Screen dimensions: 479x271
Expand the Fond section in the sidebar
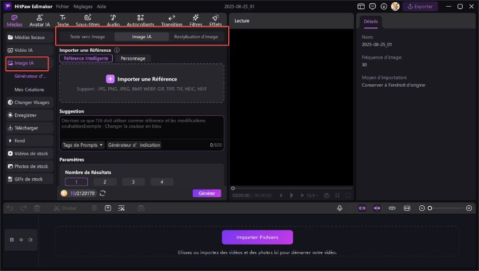click(x=30, y=141)
